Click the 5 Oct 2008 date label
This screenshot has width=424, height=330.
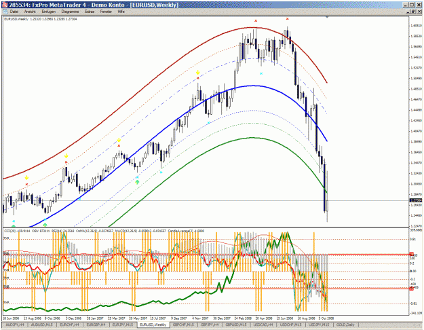(326, 318)
